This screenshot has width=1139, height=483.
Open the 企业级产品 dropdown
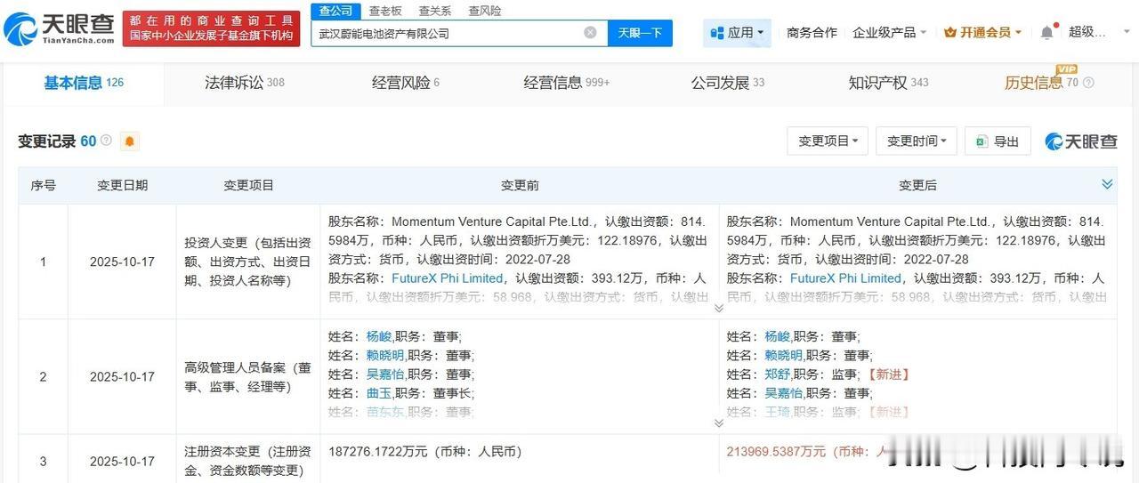click(889, 32)
